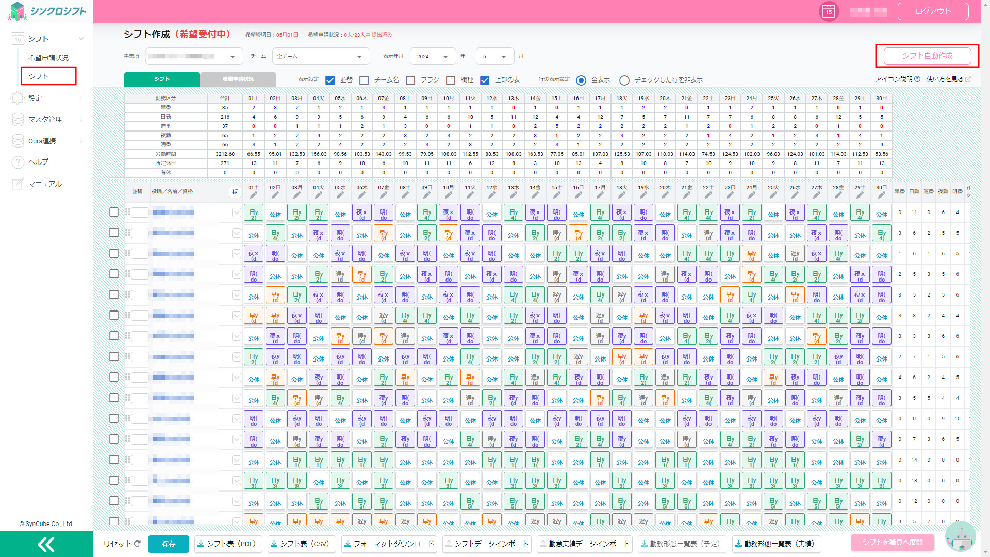Screen dimensions: 990x557
Task: Click the help icon next to アイコン説明
Action: tap(917, 79)
